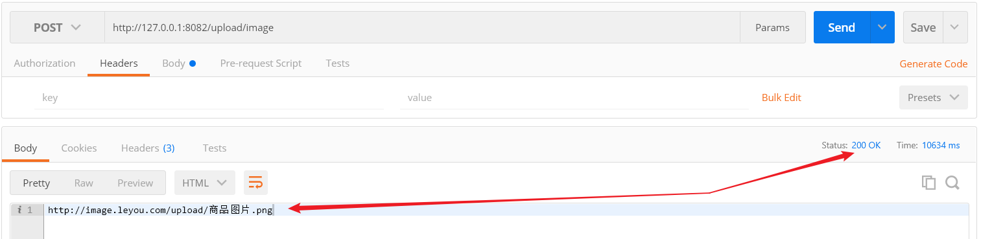Focus the header key input field
981x239 pixels.
tap(209, 97)
